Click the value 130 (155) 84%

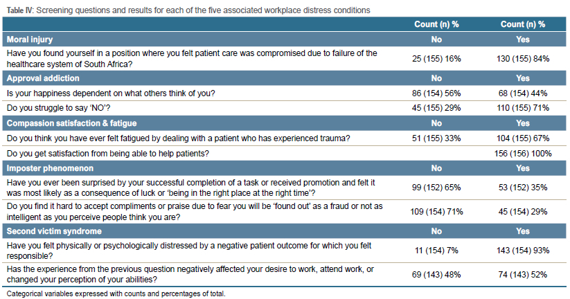pyautogui.click(x=523, y=59)
